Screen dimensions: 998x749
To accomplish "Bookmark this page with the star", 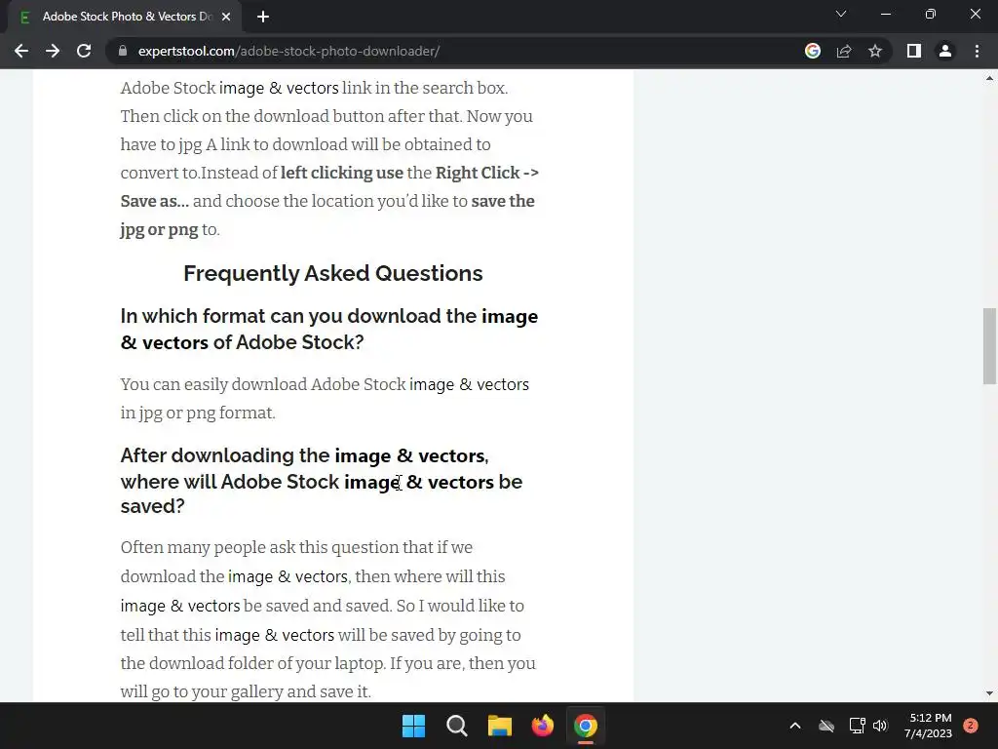I will tap(875, 51).
